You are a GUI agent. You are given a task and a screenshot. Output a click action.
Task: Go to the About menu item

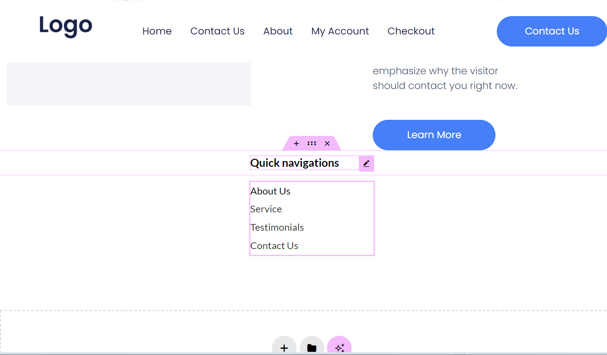click(x=278, y=31)
